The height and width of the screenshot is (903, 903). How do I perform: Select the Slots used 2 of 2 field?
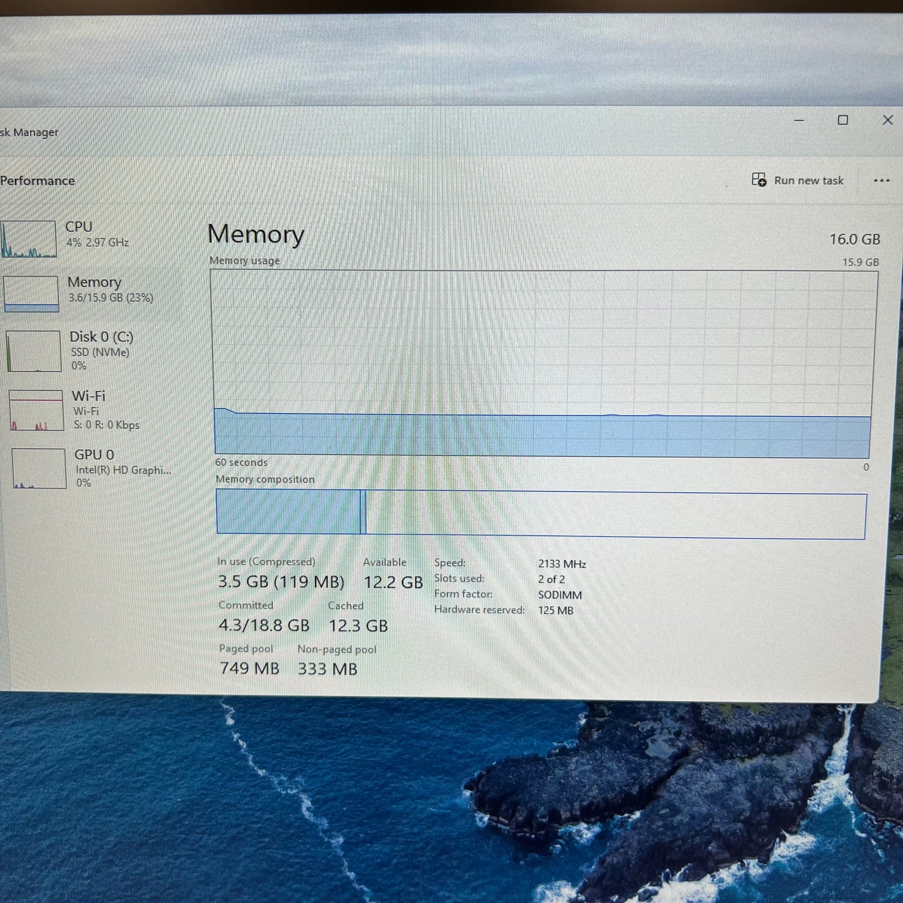pos(551,579)
